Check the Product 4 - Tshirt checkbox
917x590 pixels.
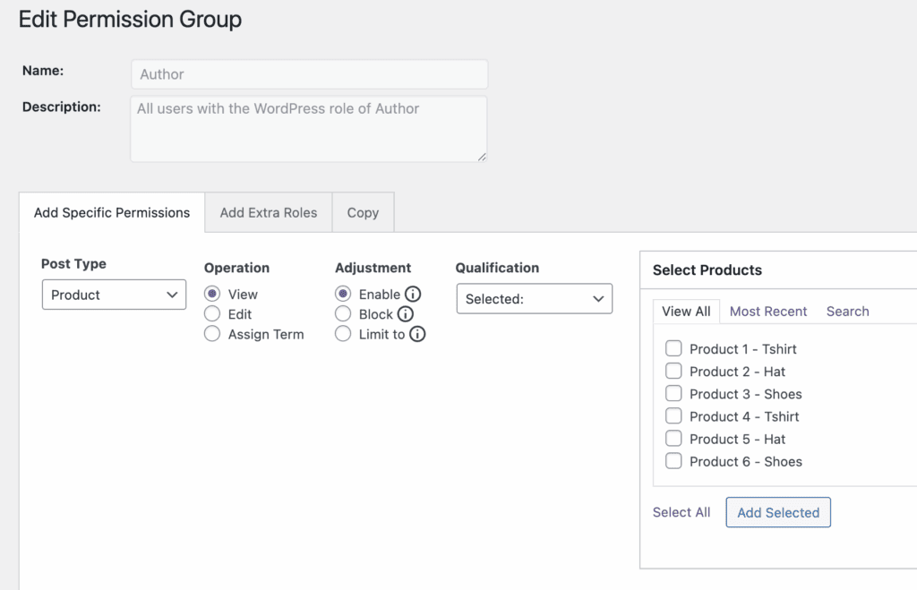coord(673,415)
